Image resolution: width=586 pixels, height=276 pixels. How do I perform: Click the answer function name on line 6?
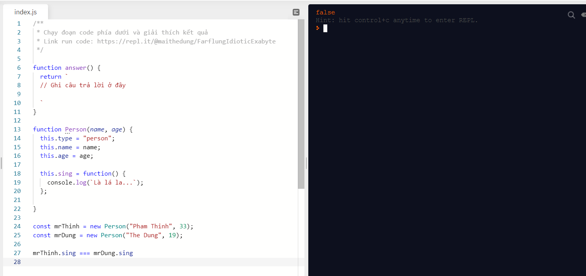pos(76,68)
